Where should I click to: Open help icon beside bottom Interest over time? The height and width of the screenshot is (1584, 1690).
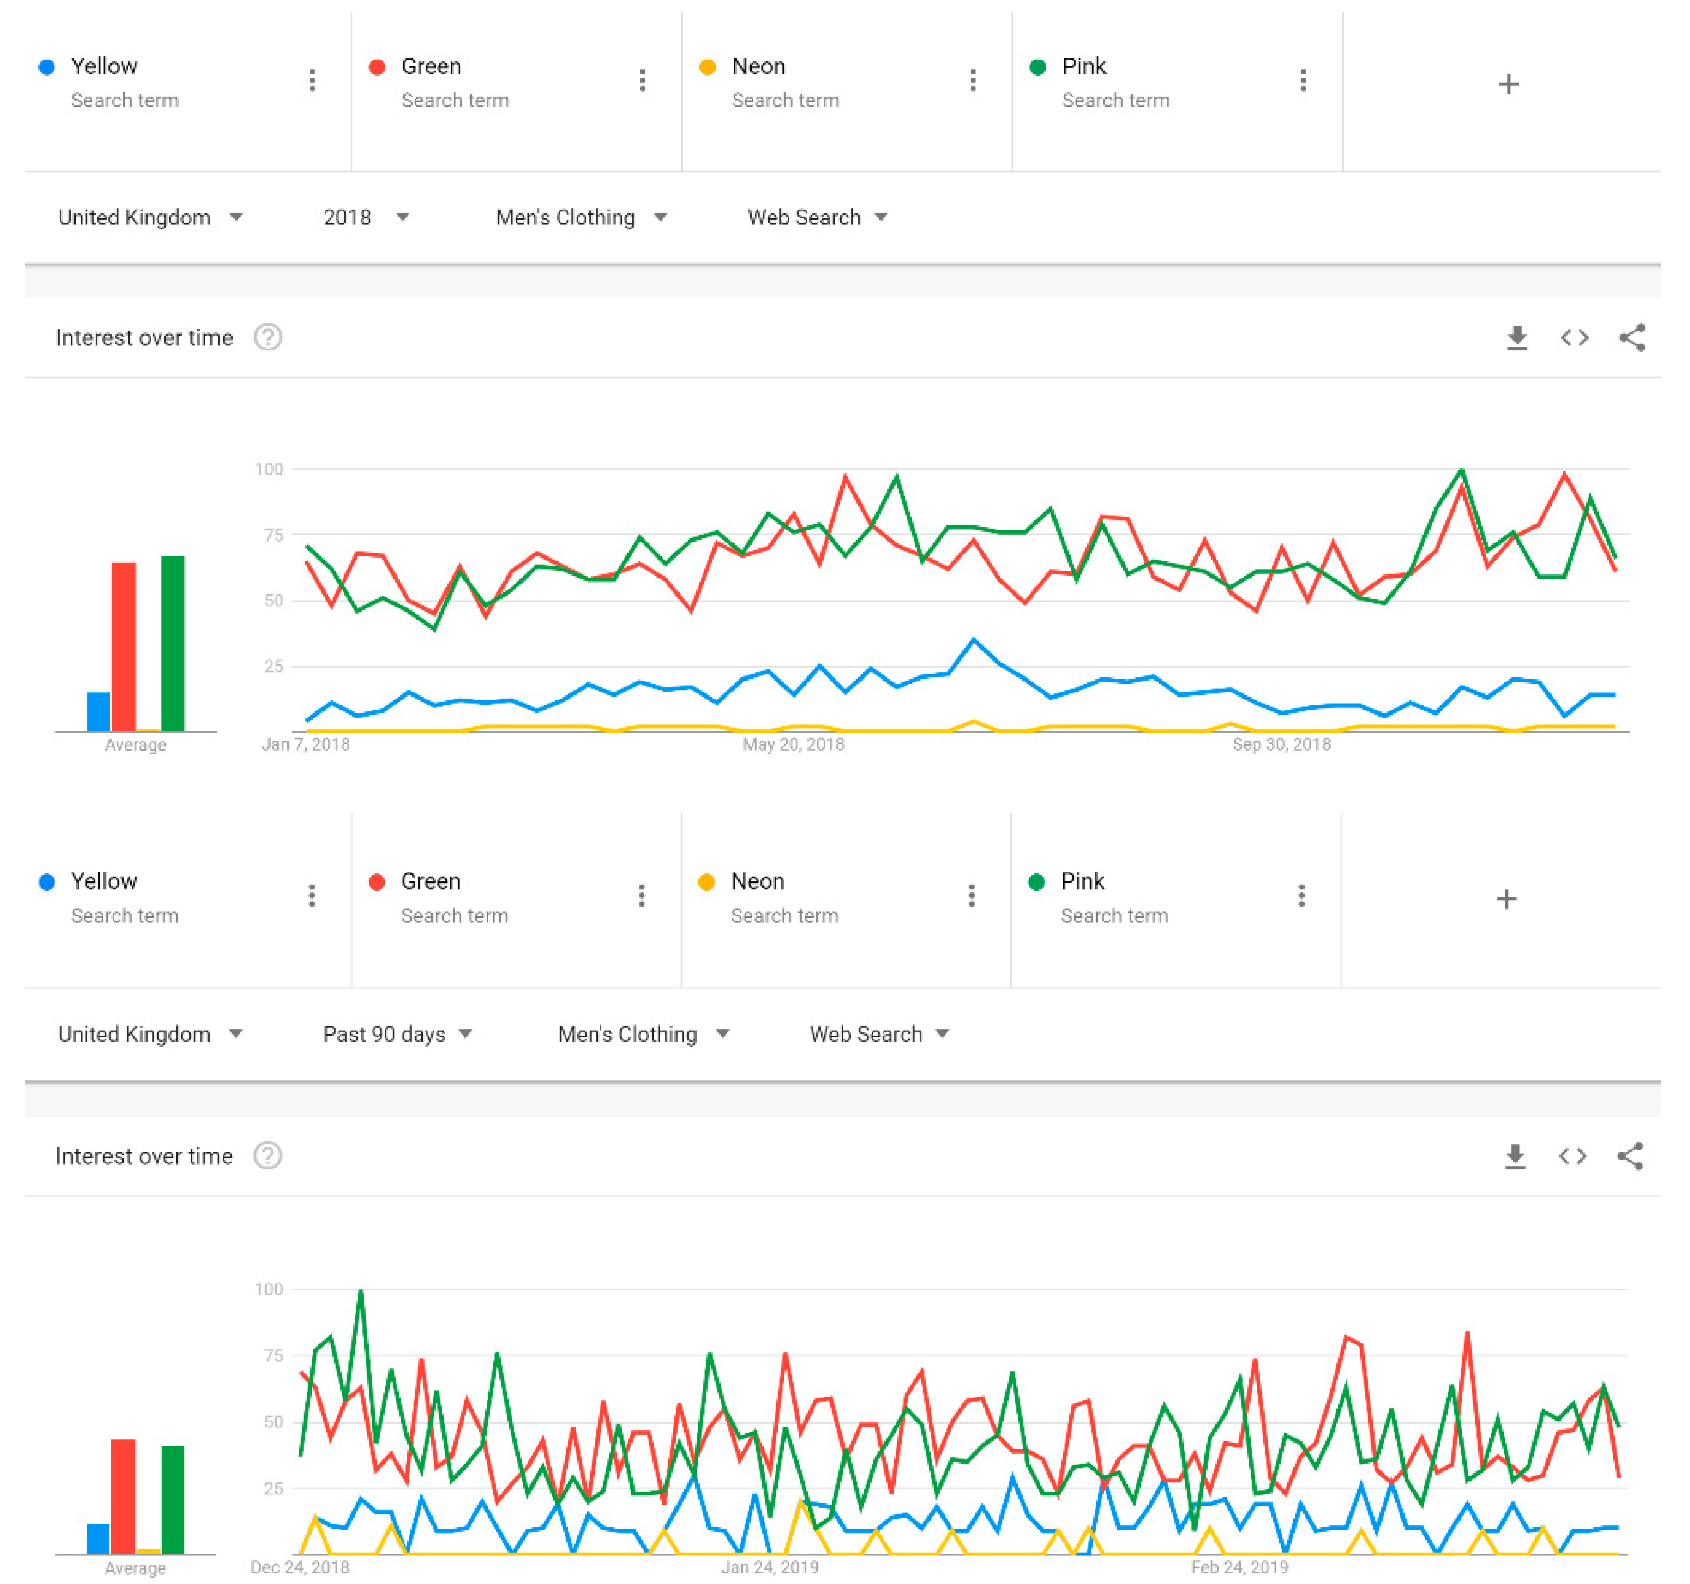[268, 1156]
